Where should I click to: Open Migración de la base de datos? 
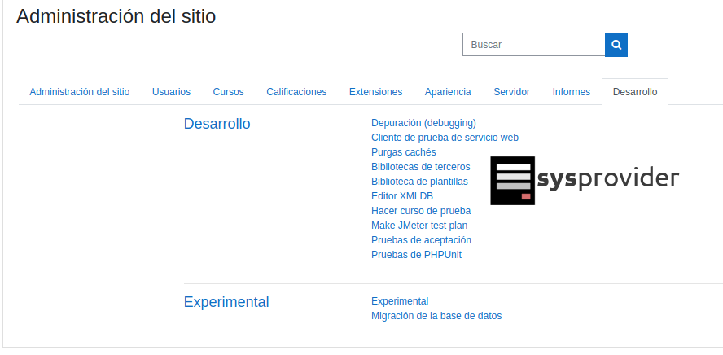click(436, 316)
